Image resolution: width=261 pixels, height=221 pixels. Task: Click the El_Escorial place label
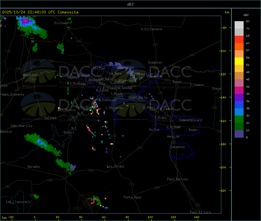pos(108,100)
